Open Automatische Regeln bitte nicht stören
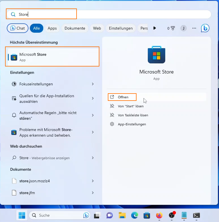The width and height of the screenshot is (219, 222). pos(53,116)
